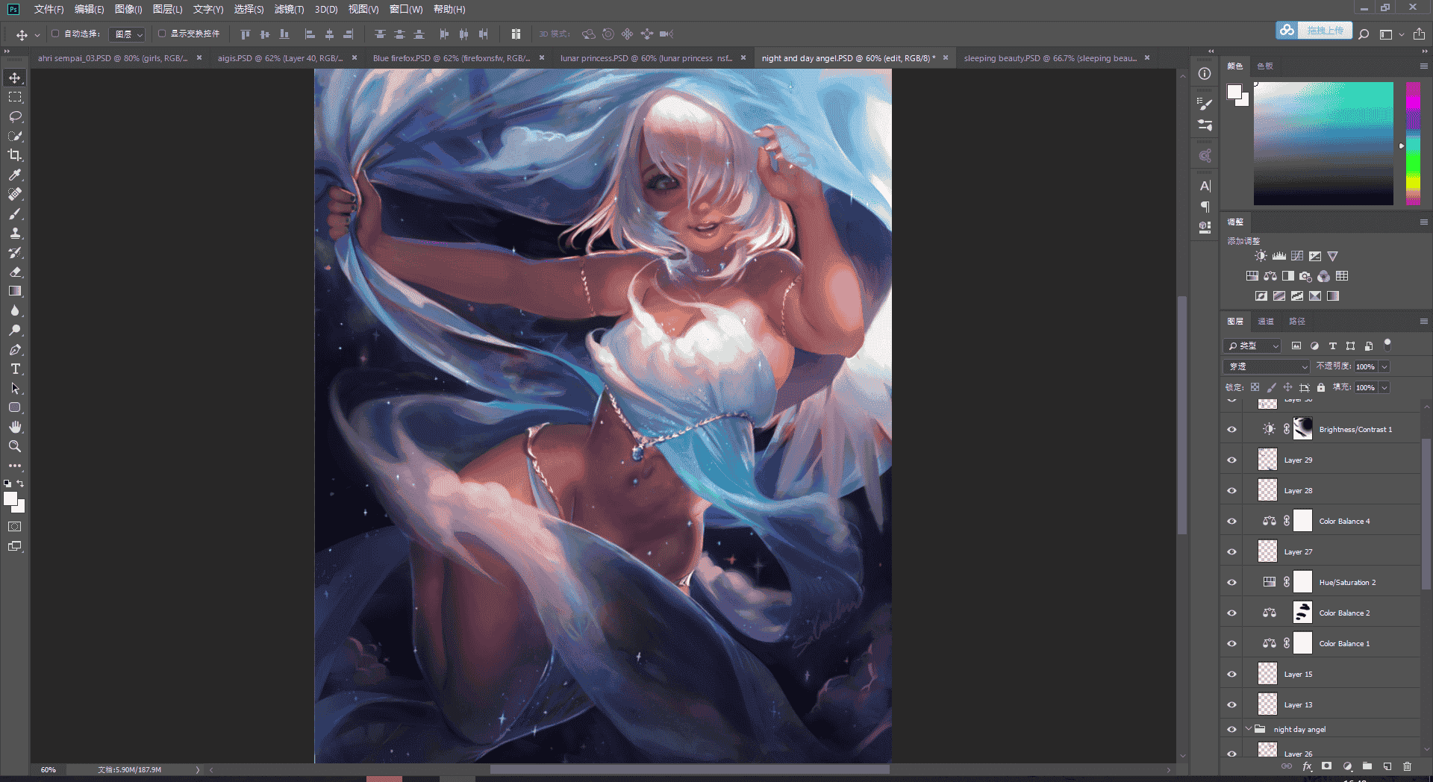Select the Brush tool
The height and width of the screenshot is (782, 1433).
(15, 213)
